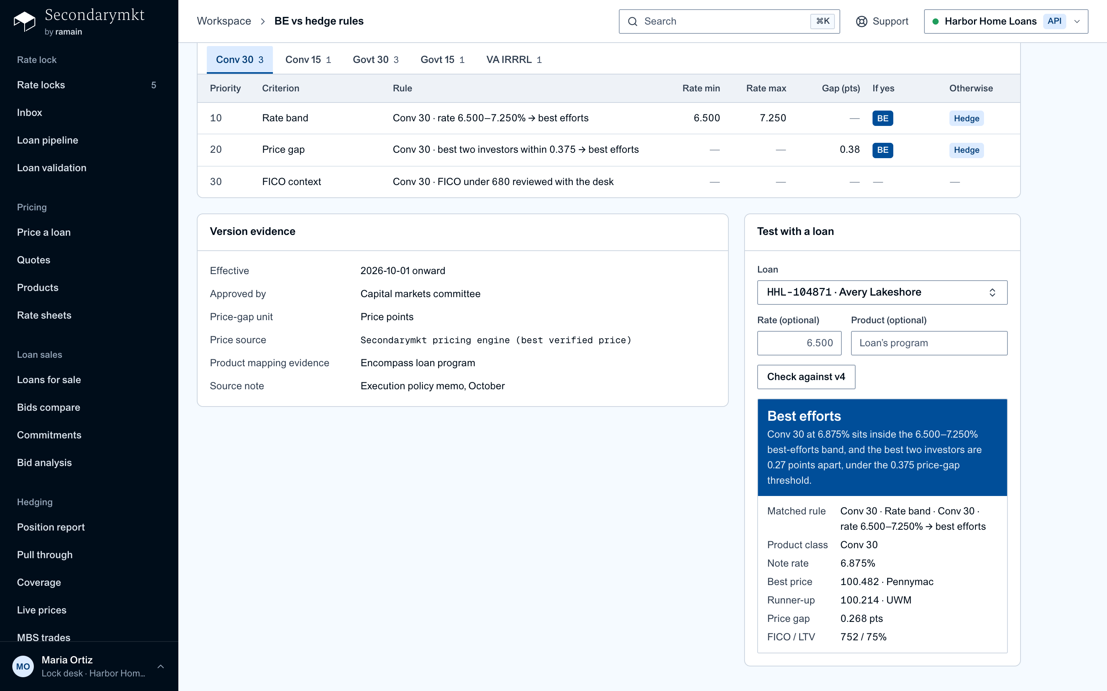Open Loan pipeline in sidebar
Image resolution: width=1107 pixels, height=691 pixels.
[89, 140]
